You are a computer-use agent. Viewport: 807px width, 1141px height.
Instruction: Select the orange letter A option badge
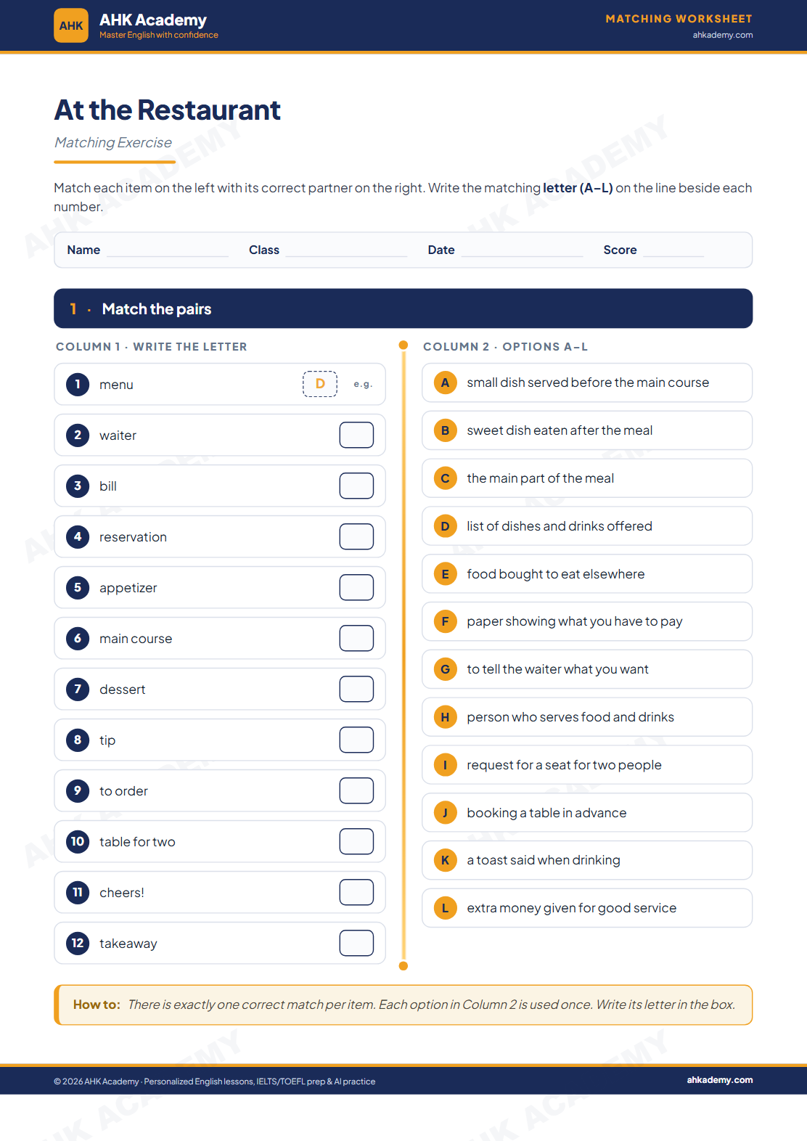tap(445, 383)
